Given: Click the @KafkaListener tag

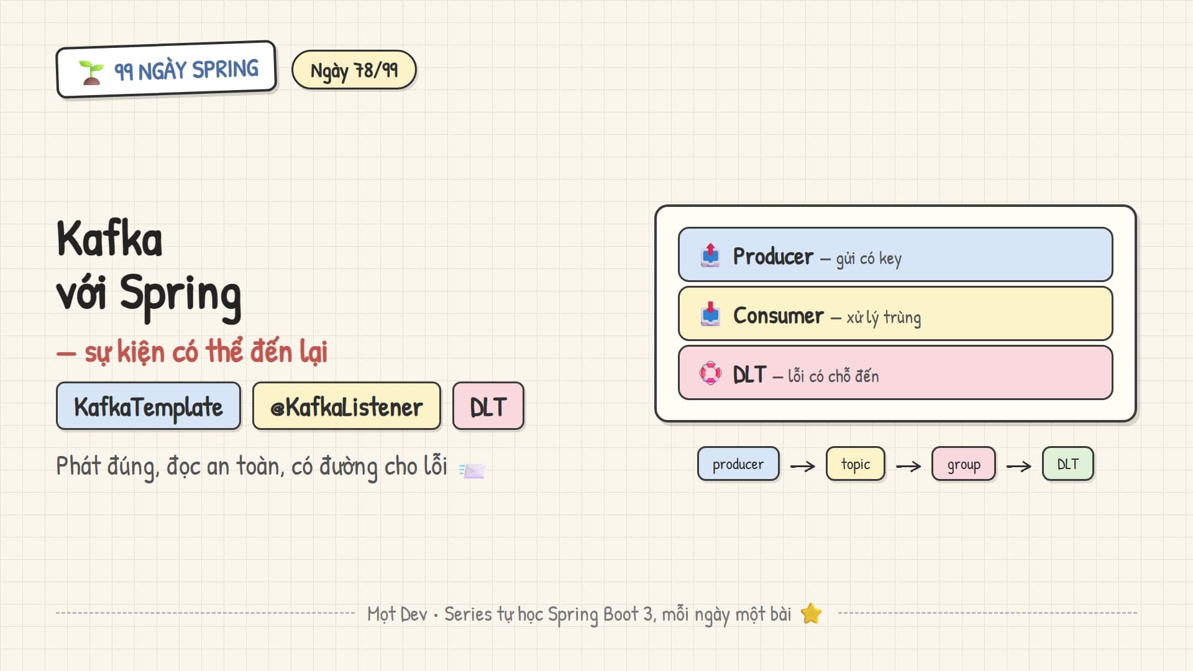Looking at the screenshot, I should click(347, 406).
